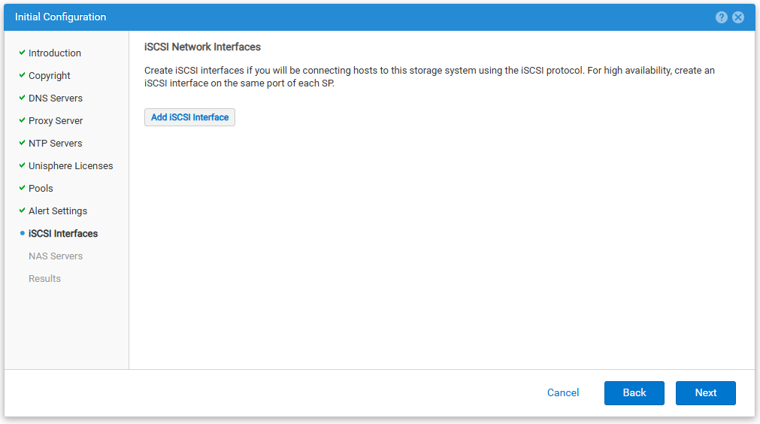760x424 pixels.
Task: Close the Initial Configuration wizard
Action: point(738,17)
